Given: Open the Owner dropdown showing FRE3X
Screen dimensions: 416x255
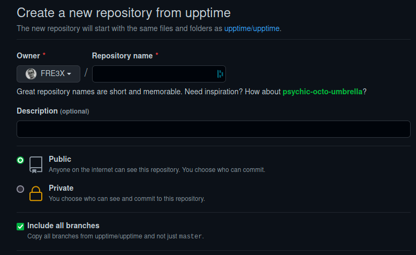Looking at the screenshot, I should tap(48, 74).
